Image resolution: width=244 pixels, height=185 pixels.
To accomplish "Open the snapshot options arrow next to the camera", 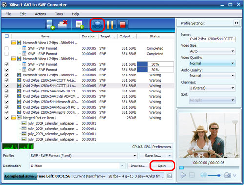I will point(235,175).
